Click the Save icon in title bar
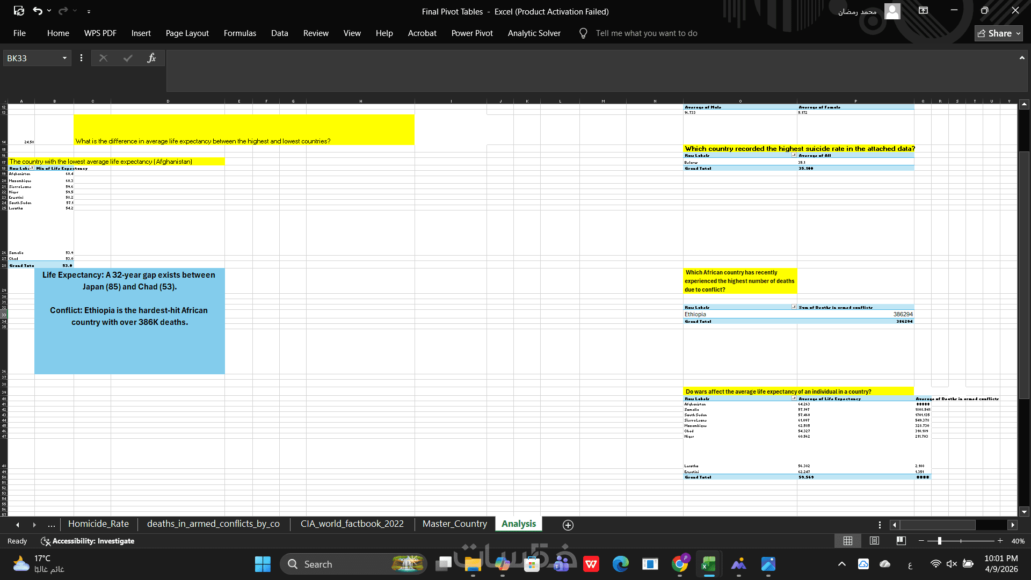 point(19,11)
